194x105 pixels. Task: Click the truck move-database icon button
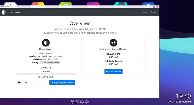[x=19, y=82]
